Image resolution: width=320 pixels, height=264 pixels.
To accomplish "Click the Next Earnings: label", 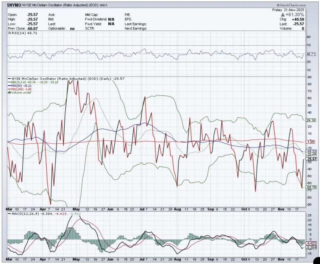I will click(136, 28).
